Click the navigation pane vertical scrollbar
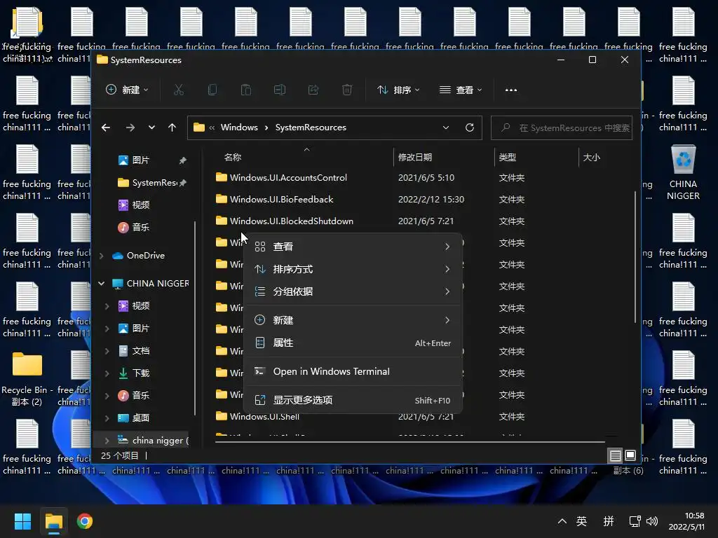The height and width of the screenshot is (538, 718). tap(195, 318)
